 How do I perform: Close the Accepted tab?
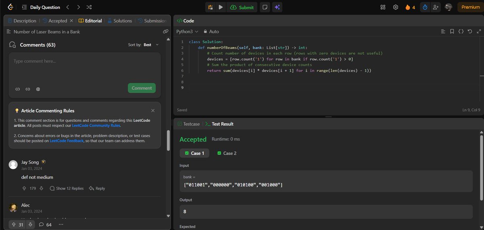(71, 21)
